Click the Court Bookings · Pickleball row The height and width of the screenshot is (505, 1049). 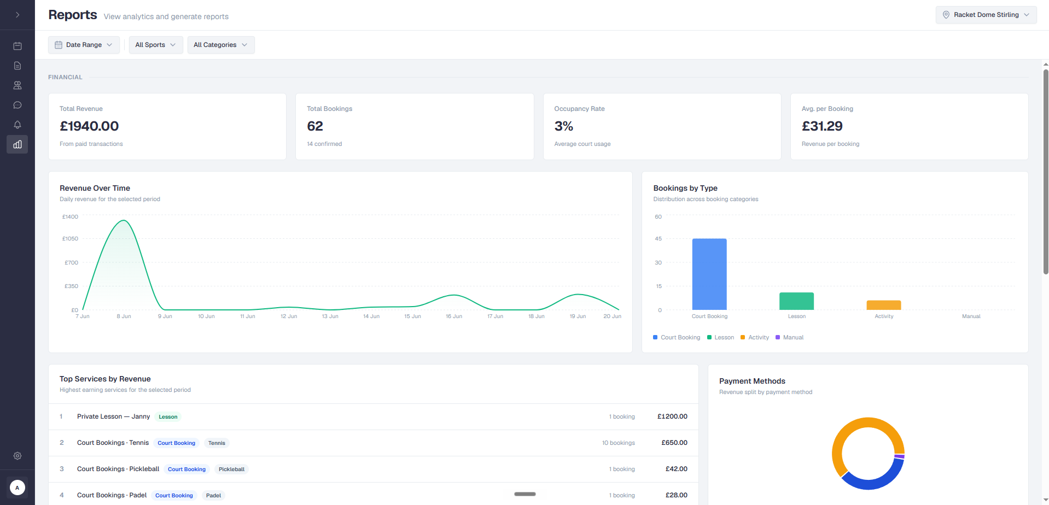(x=374, y=469)
